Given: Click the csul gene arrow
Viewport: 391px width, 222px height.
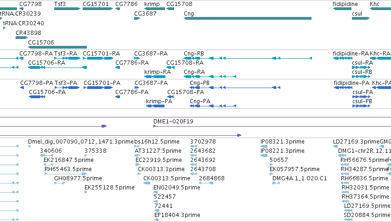Looking at the screenshot, I should pos(361,18).
